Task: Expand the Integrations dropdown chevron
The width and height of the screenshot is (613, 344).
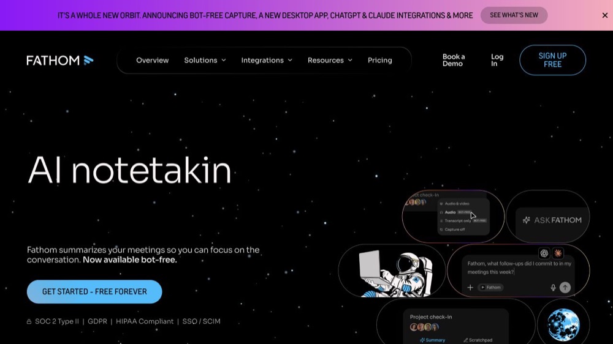Action: [290, 60]
